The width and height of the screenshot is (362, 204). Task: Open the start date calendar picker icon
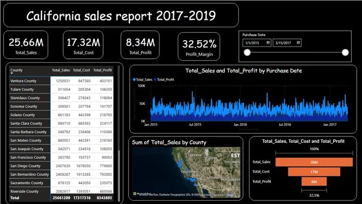click(268, 42)
